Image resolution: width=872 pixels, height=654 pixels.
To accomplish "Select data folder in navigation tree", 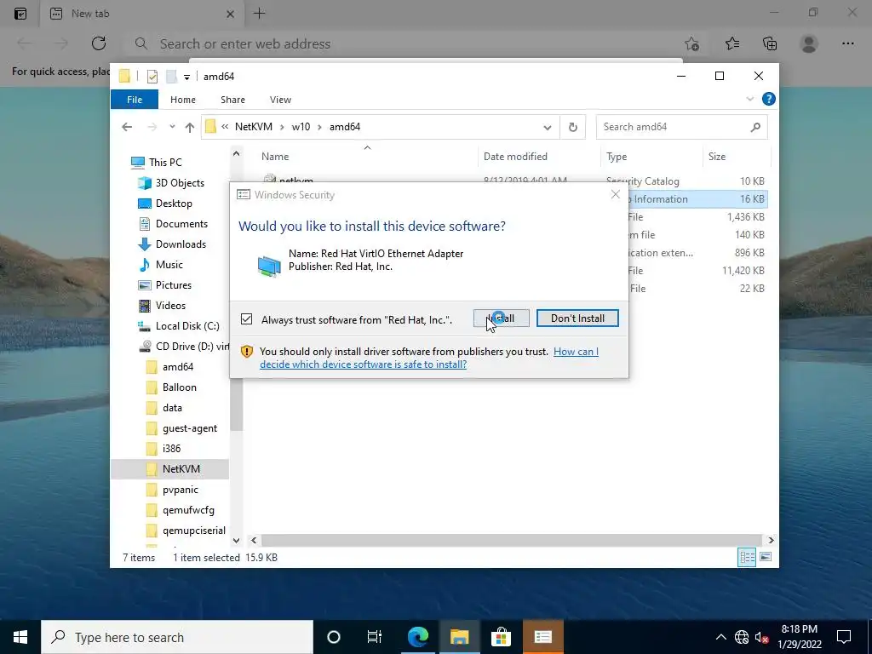I will 172,408.
